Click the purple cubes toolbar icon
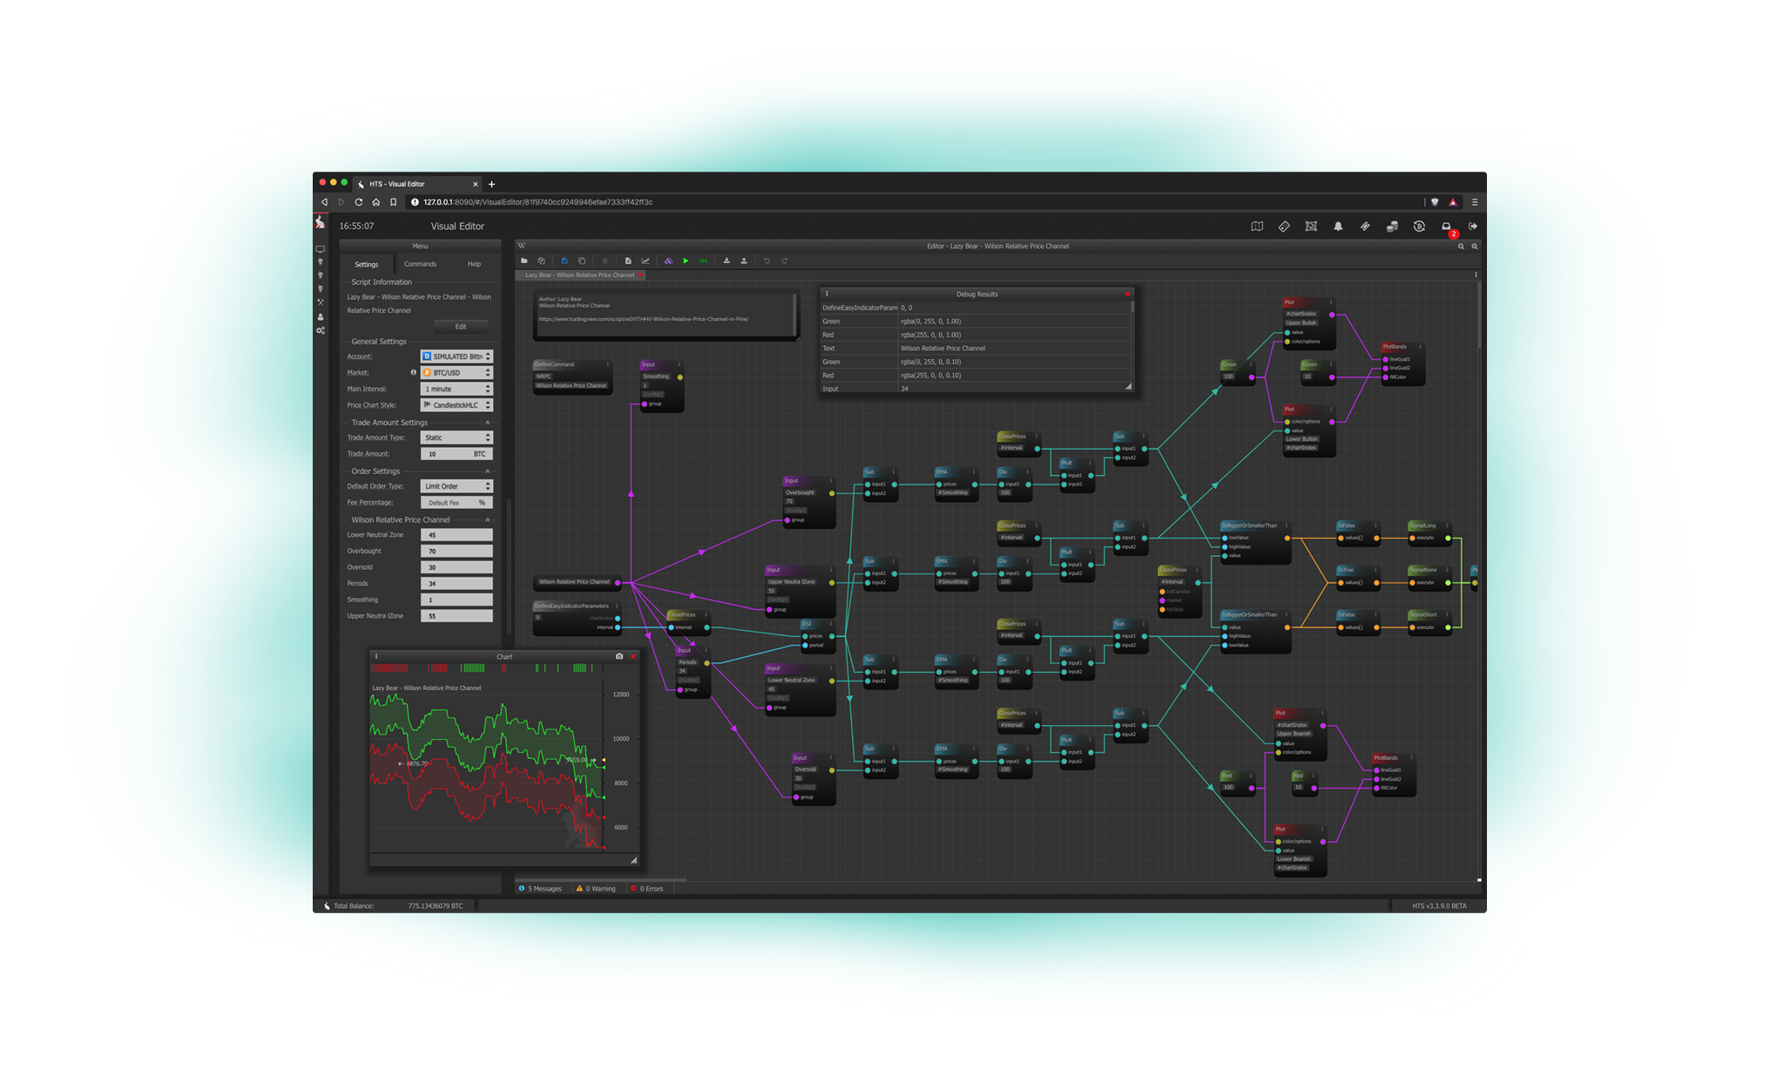Viewport: 1784px width, 1084px height. tap(668, 261)
